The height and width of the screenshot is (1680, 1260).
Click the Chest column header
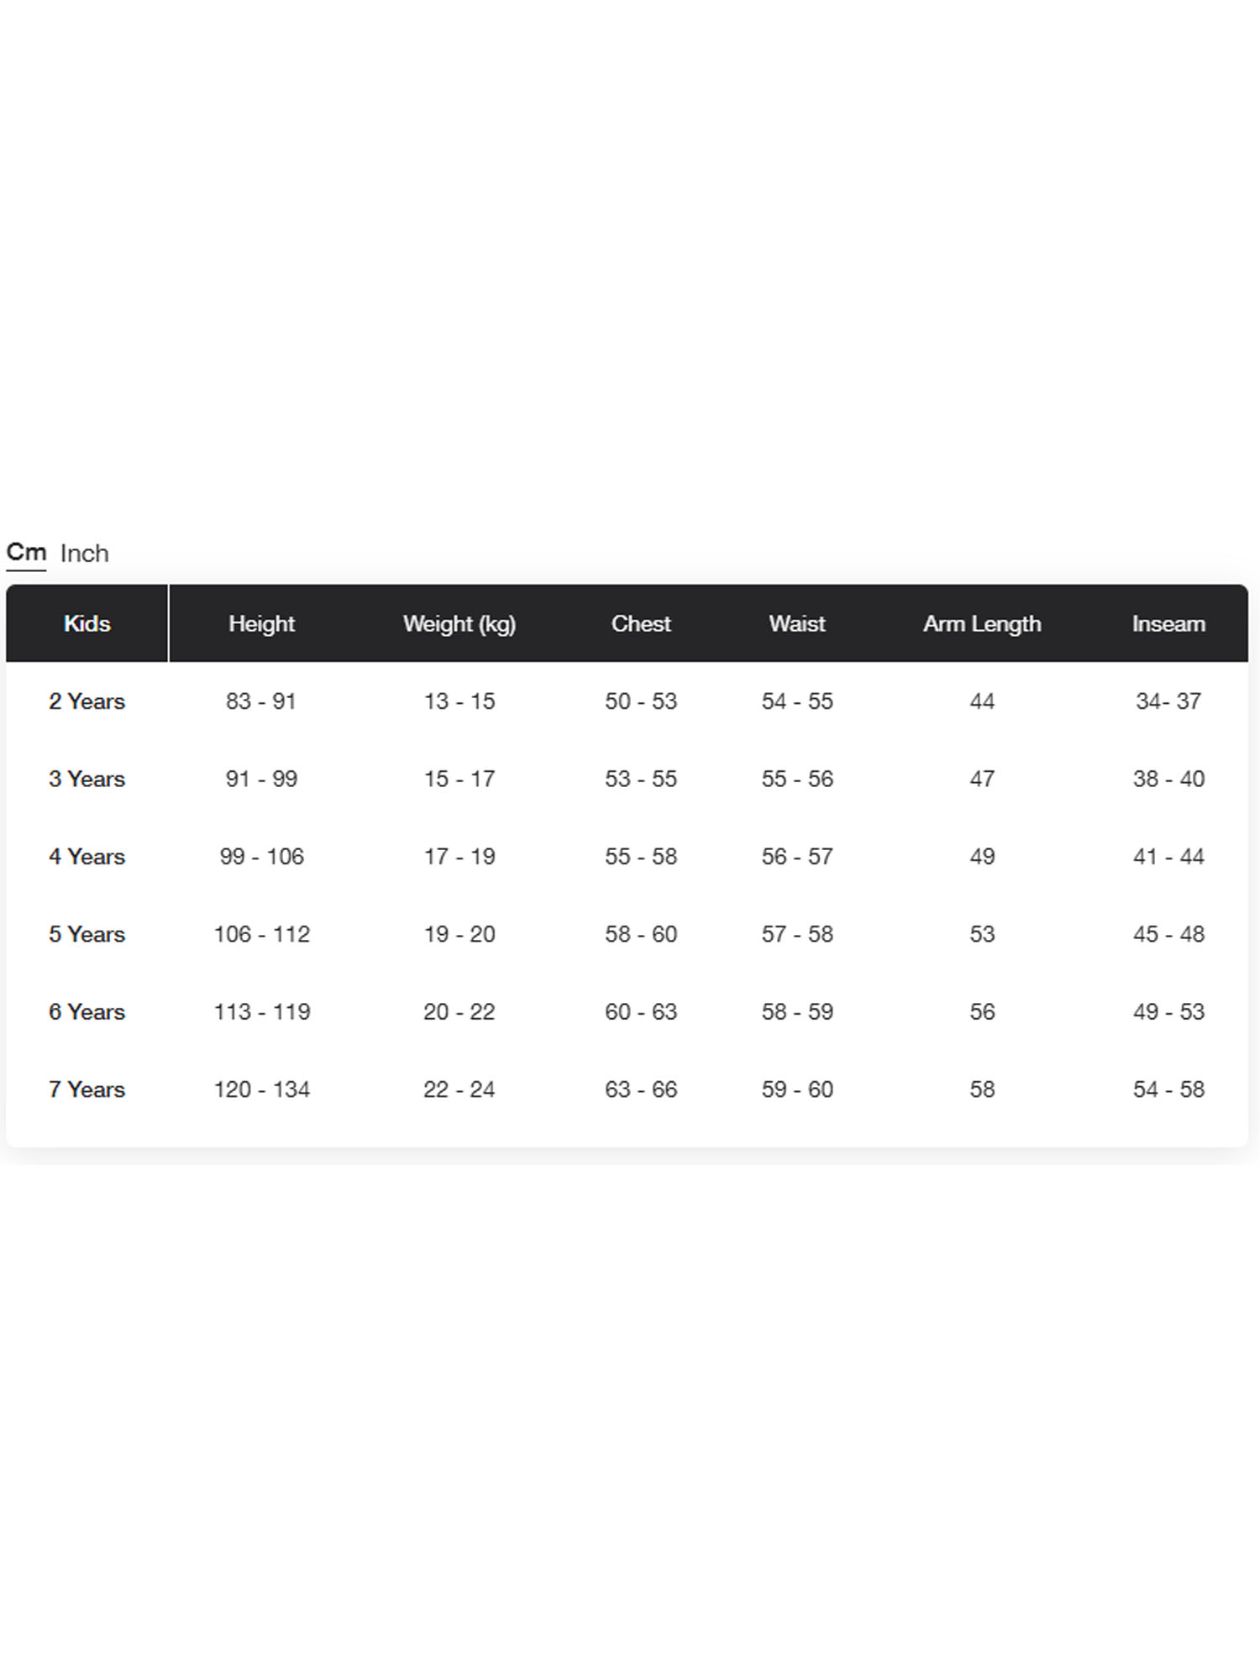641,623
